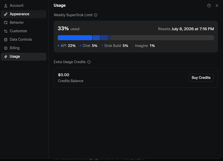Click the Usage lightning bolt icon
Viewport: 223px width, 161px height.
coord(6,57)
